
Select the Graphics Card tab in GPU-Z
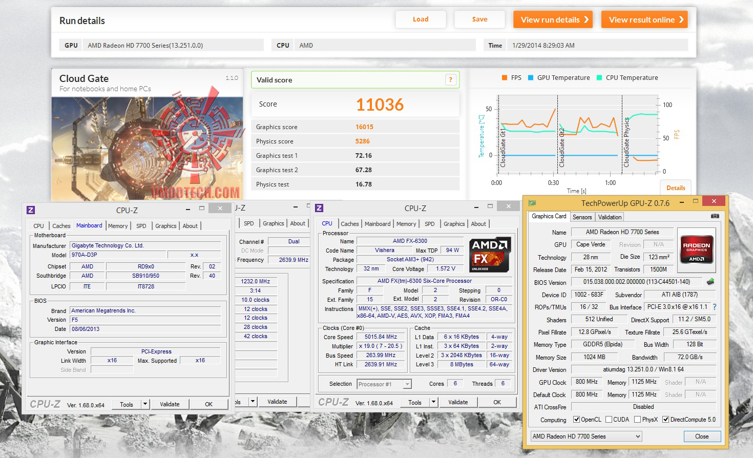coord(549,216)
